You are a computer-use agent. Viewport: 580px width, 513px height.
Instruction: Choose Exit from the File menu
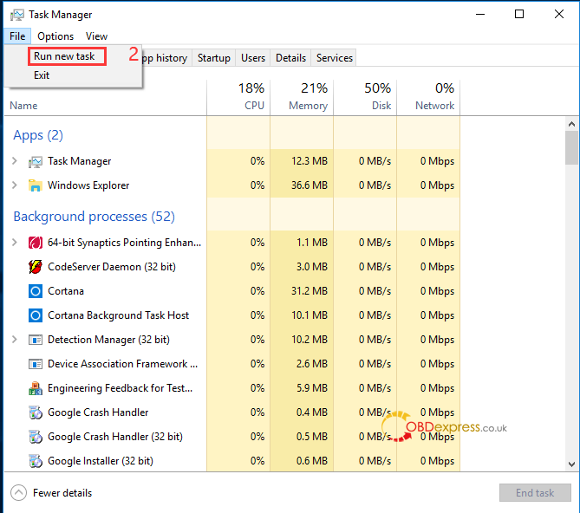pyautogui.click(x=42, y=75)
